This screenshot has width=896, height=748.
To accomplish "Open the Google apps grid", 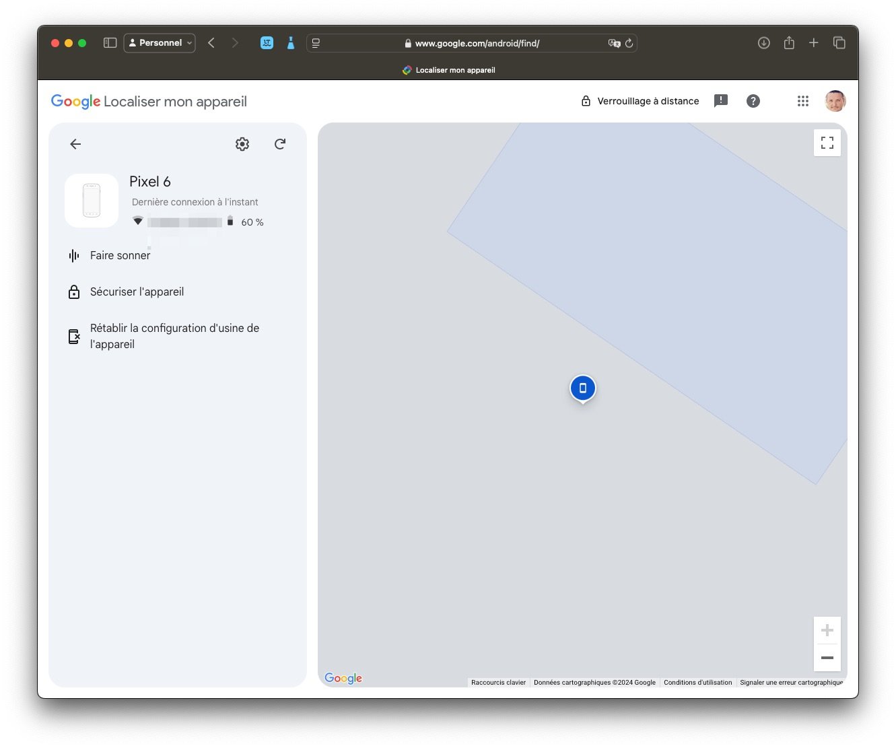I will pyautogui.click(x=803, y=101).
